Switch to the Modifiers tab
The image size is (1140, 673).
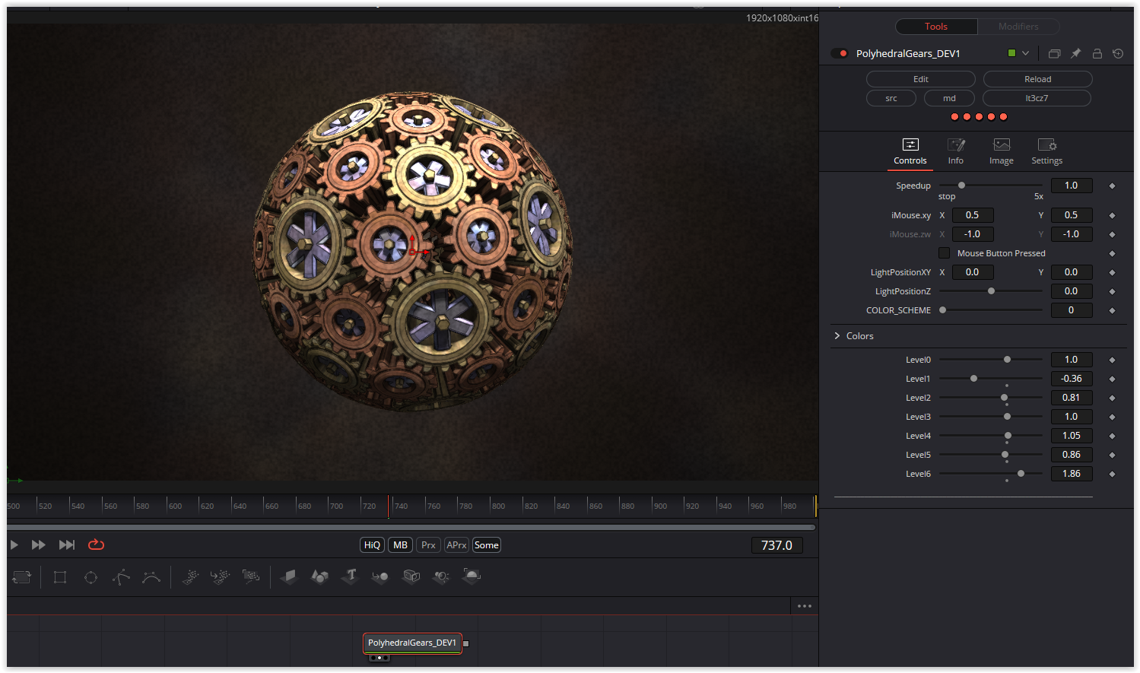click(x=1018, y=27)
